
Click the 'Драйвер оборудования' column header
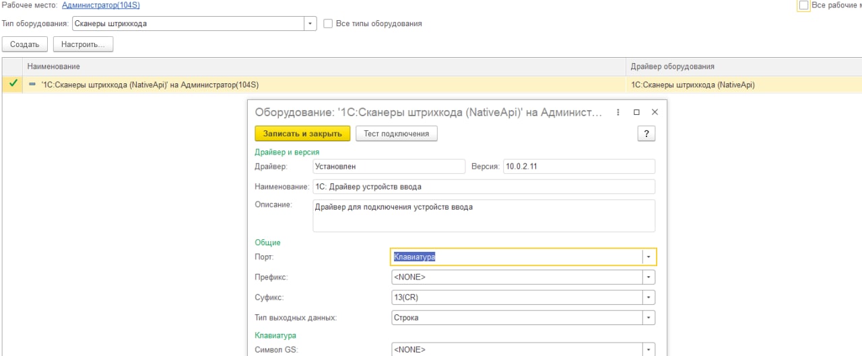(x=672, y=66)
